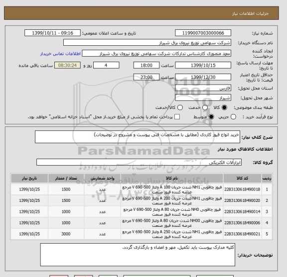
Task: Click the goods group field ابزارآلات الکتریکی
Action: point(139,162)
